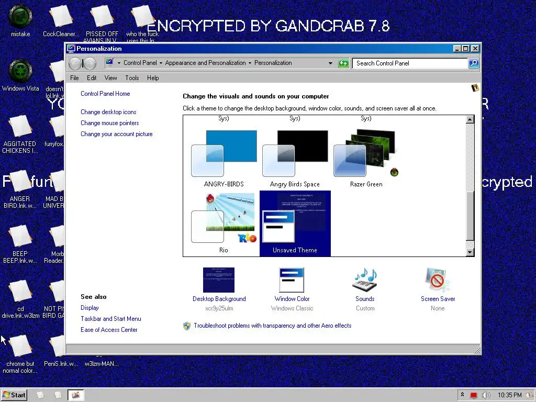The height and width of the screenshot is (402, 536).
Task: Open the CockCleaner desktop shortcut
Action: point(61,20)
